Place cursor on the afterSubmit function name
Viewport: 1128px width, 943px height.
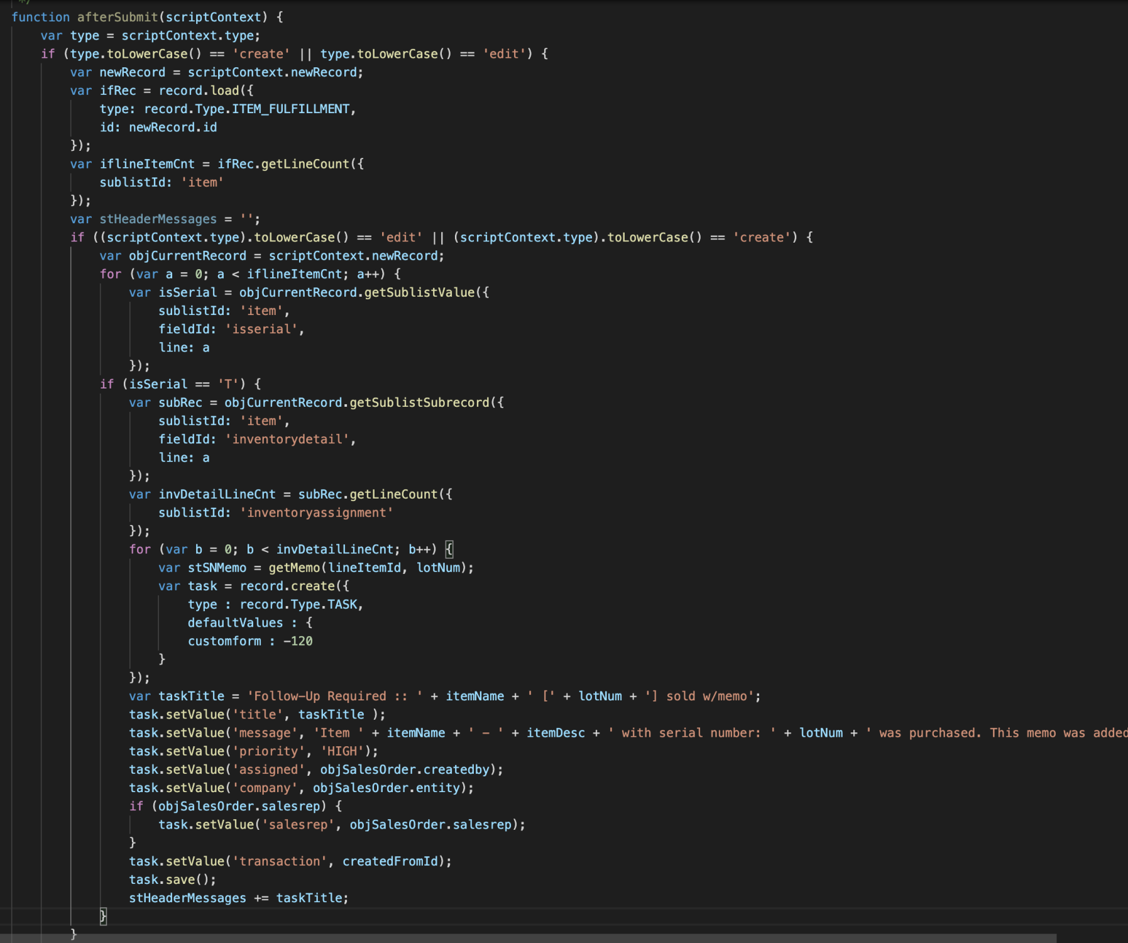tap(118, 17)
